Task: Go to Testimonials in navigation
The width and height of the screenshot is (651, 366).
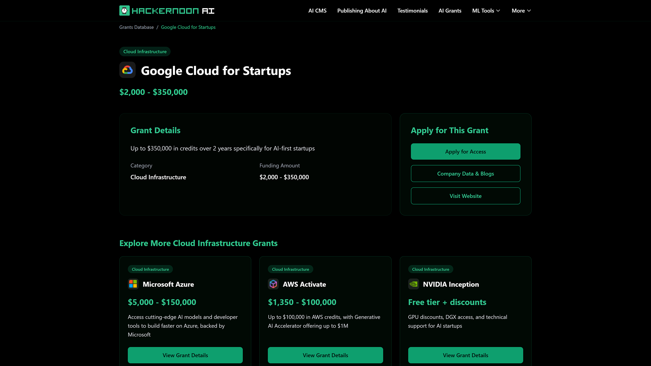Action: (x=412, y=11)
